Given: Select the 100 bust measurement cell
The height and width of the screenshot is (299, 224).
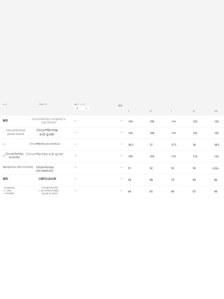Looking at the screenshot, I should tap(130, 157).
